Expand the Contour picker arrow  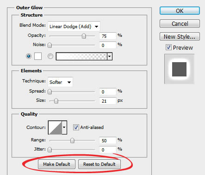coord(64,128)
